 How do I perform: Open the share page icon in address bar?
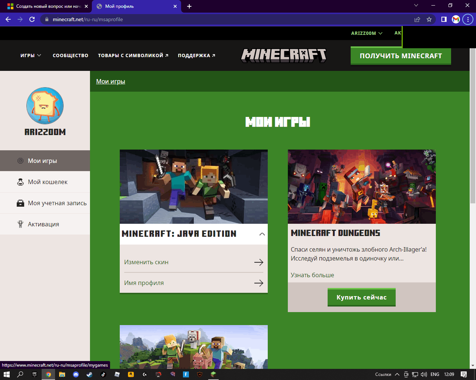tap(417, 19)
